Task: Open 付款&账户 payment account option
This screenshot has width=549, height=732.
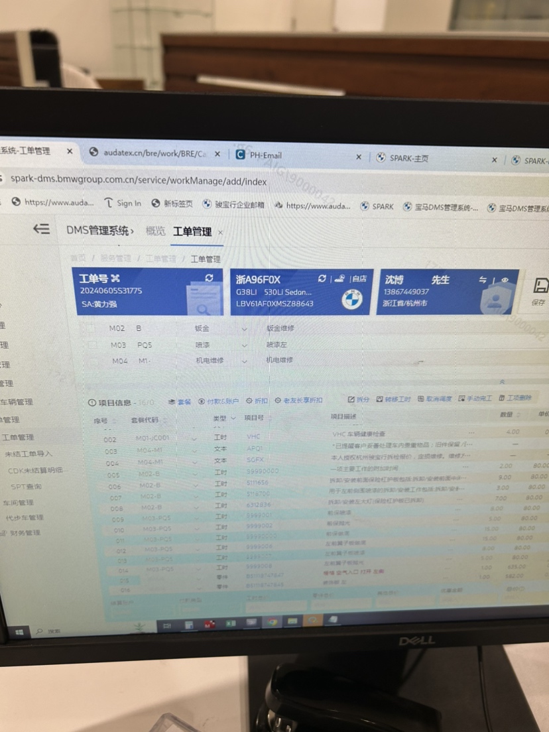Action: coord(219,401)
